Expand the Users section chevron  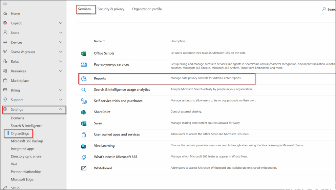[x=61, y=33]
